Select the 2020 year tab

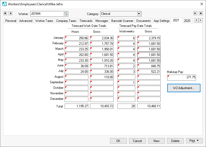[x=187, y=21]
